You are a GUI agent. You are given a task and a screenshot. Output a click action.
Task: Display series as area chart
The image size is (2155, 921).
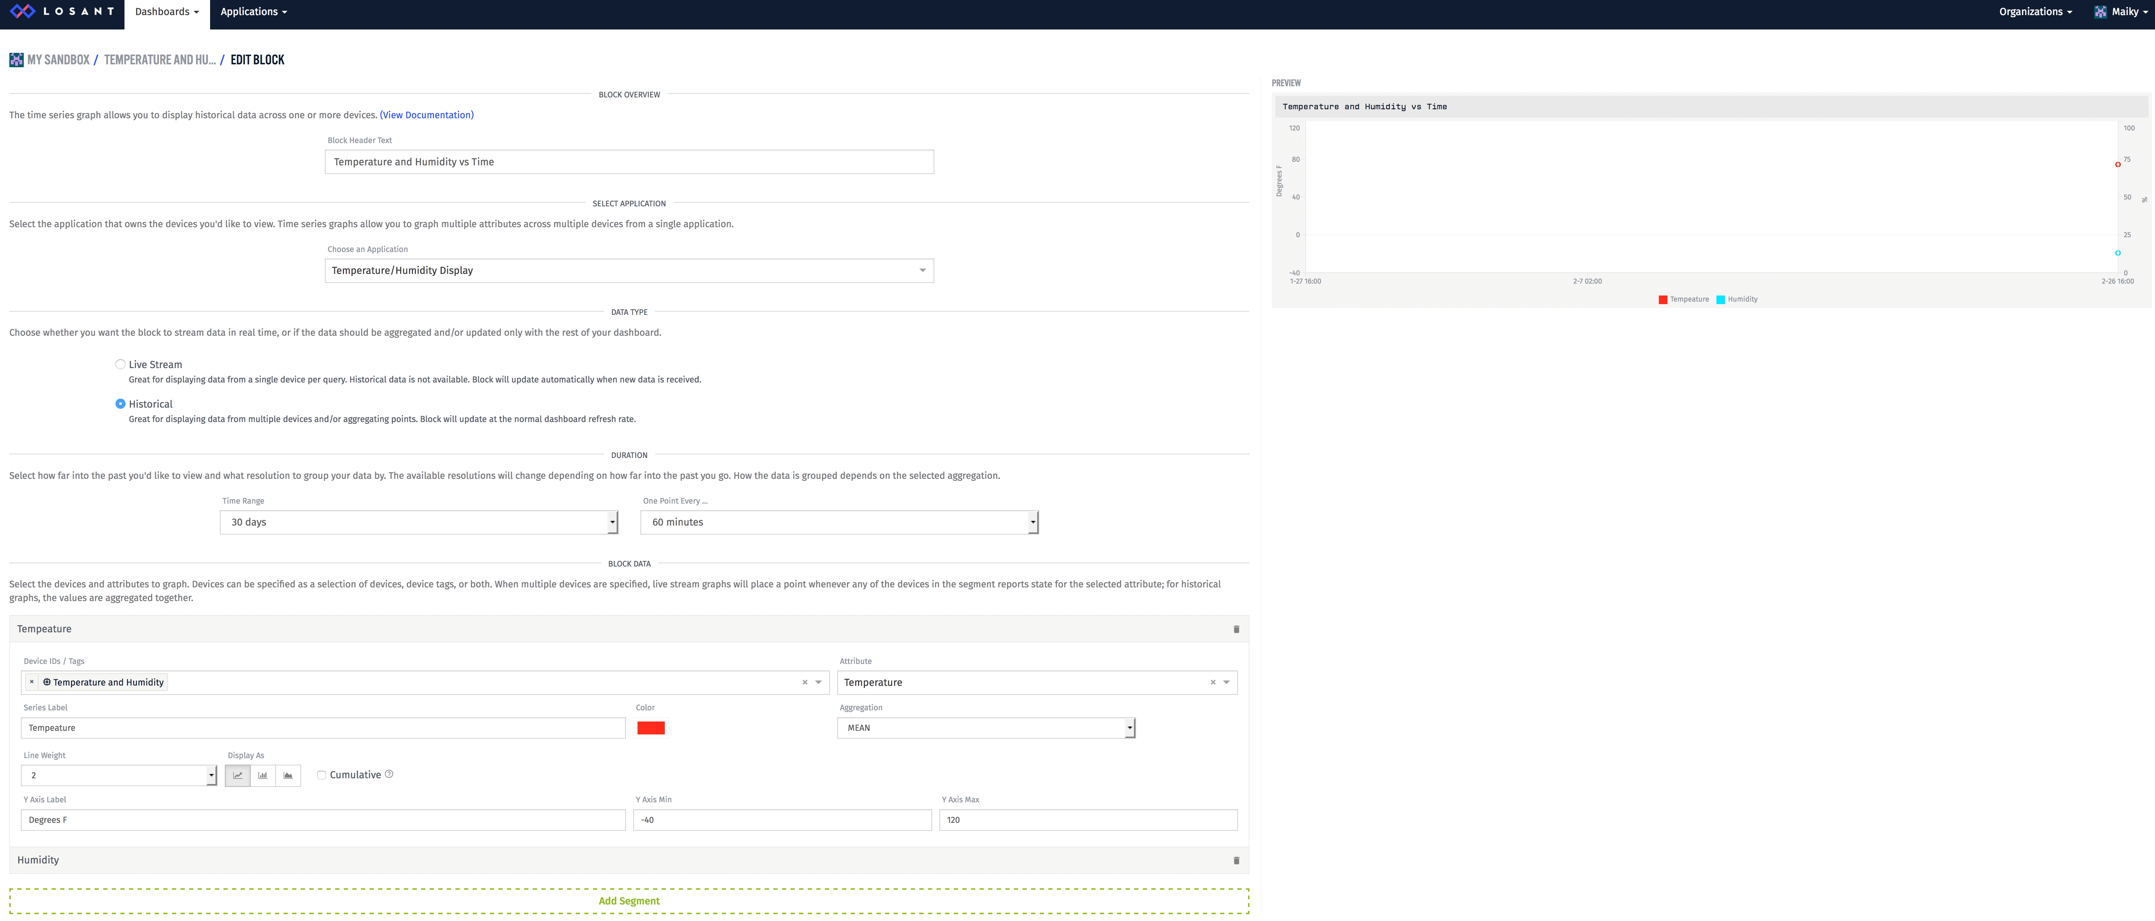coord(288,775)
